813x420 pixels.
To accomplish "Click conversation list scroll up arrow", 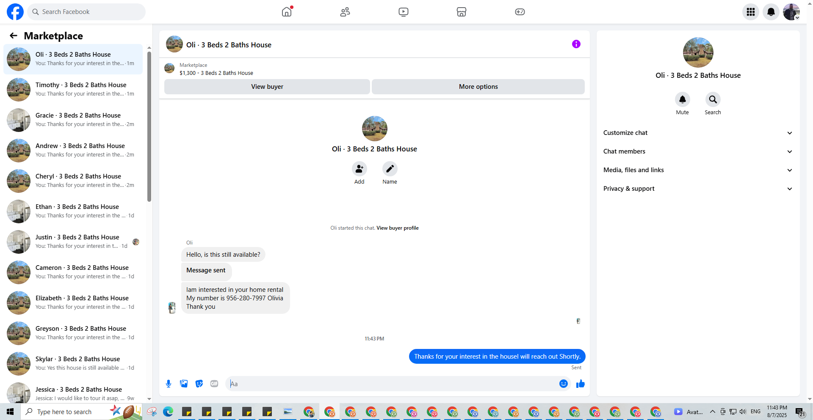I will [x=149, y=48].
